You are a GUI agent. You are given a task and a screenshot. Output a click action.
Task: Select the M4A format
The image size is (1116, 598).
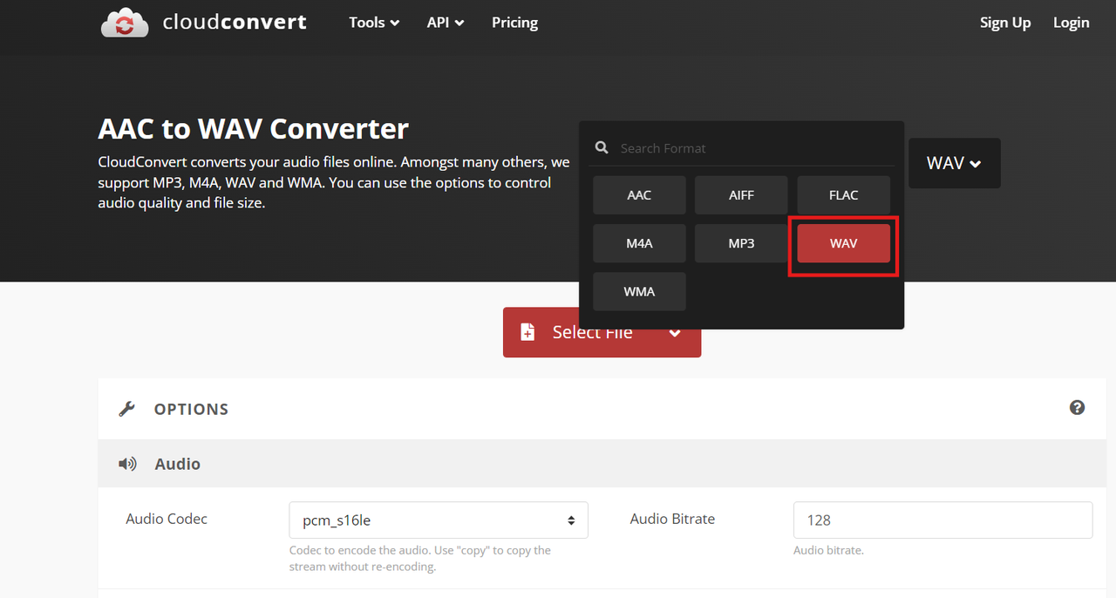tap(639, 243)
